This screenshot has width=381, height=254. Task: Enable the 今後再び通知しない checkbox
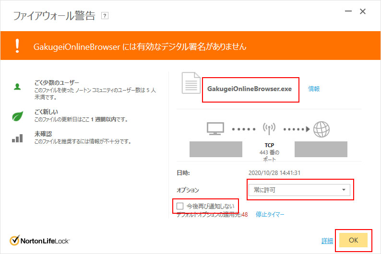(180, 206)
